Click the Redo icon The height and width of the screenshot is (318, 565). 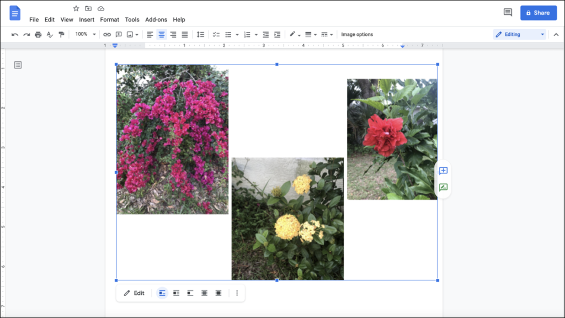coord(26,34)
